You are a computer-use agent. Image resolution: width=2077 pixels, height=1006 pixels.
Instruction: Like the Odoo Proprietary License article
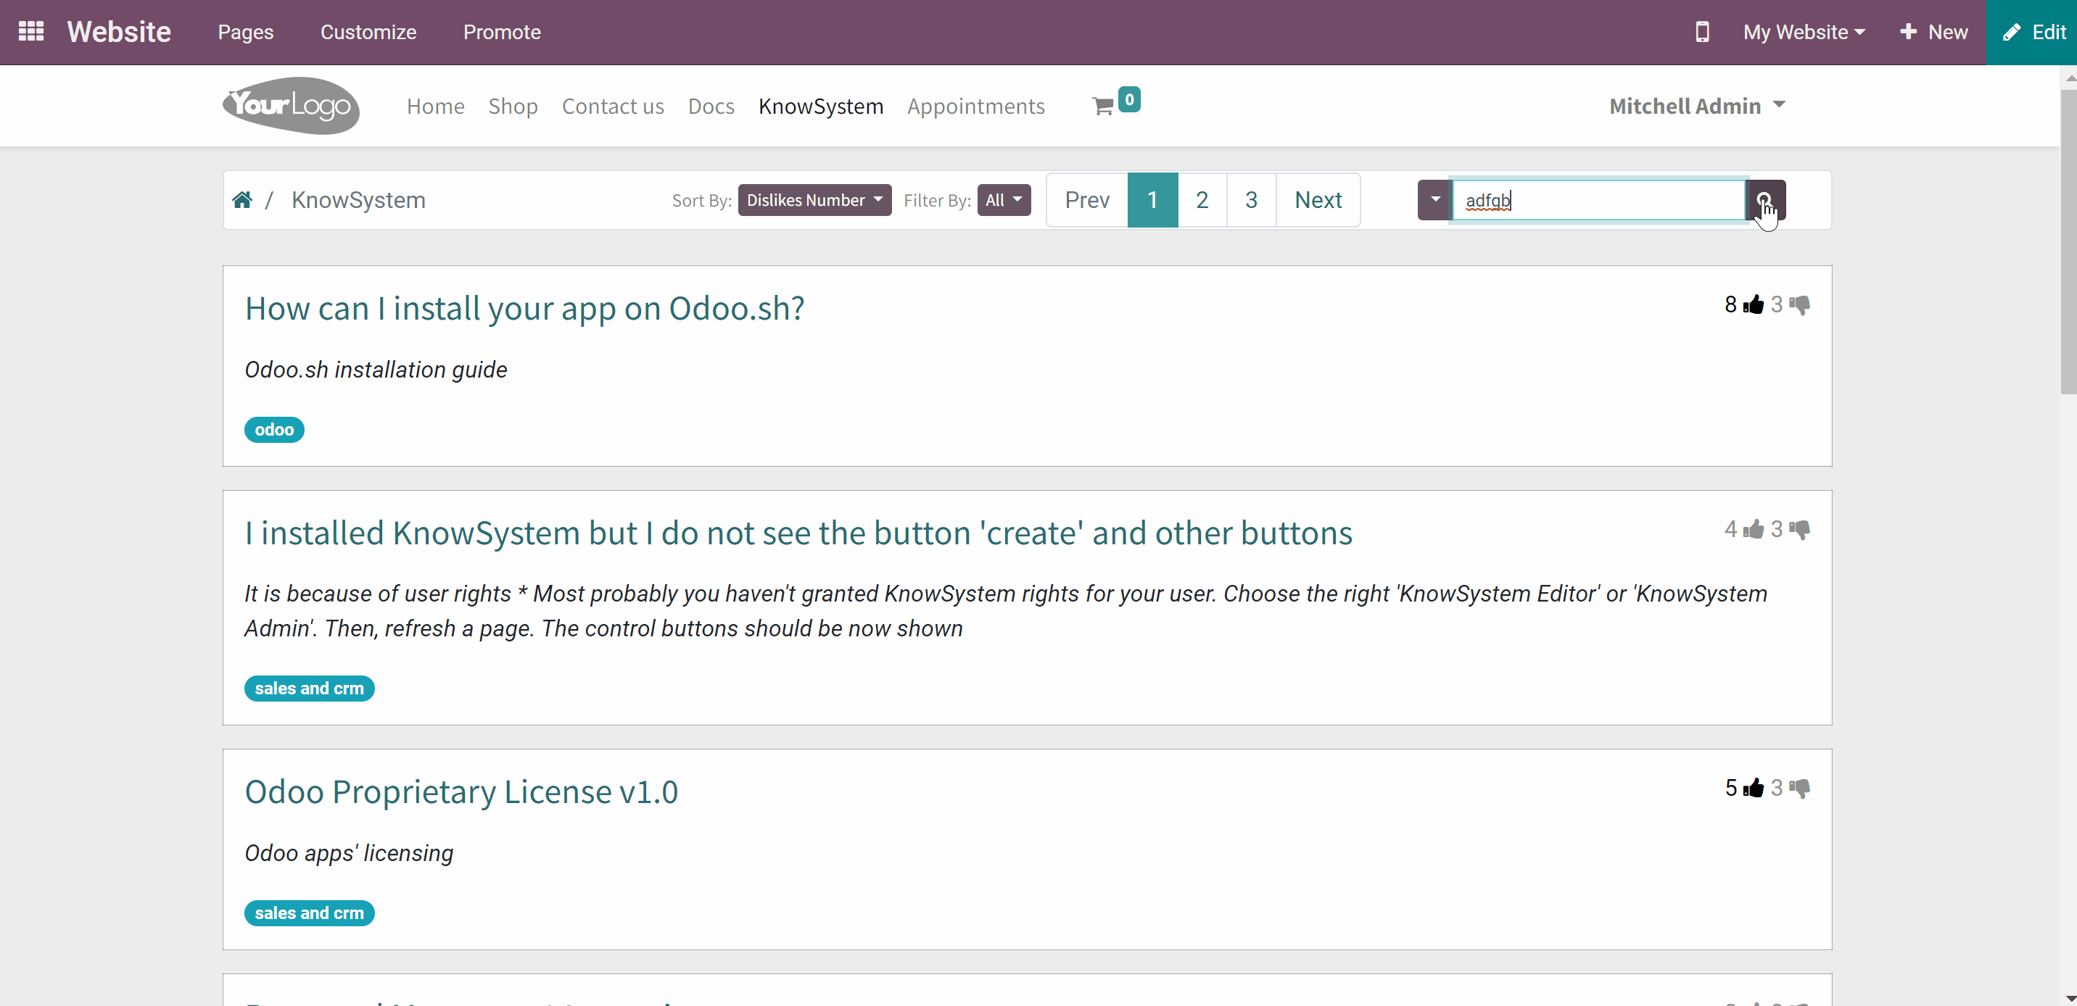tap(1753, 789)
